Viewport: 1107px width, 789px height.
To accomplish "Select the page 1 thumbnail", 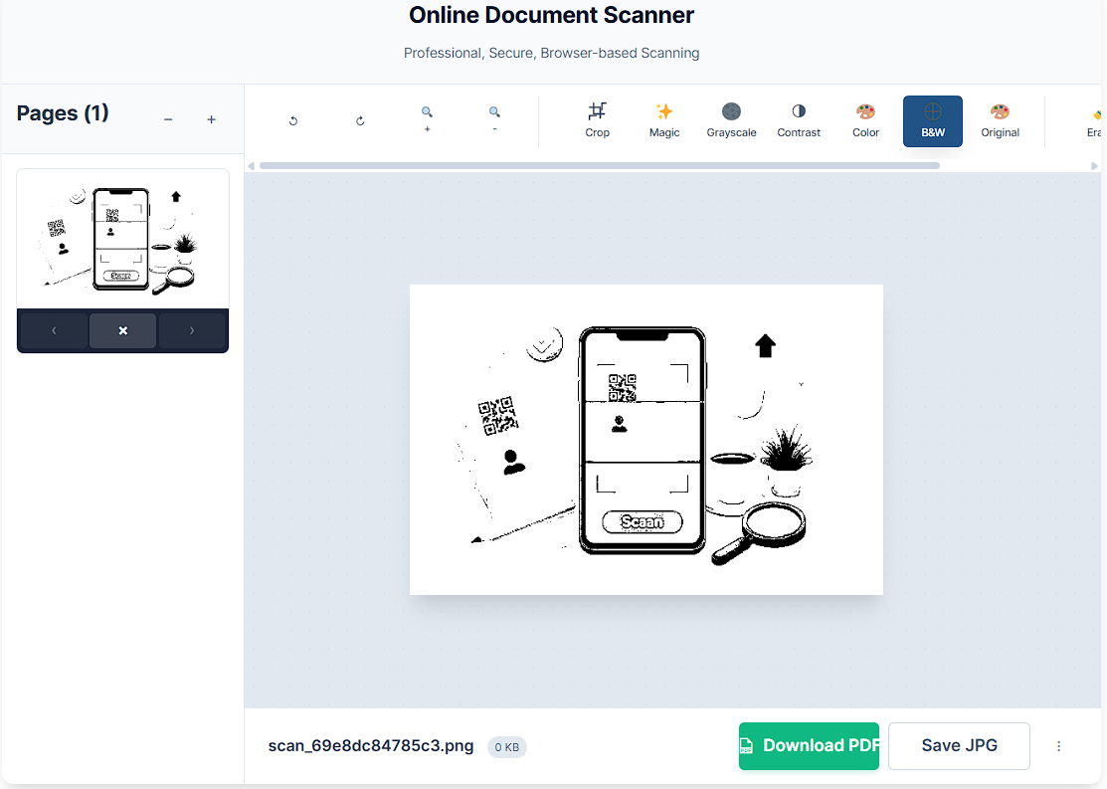I will (x=123, y=239).
